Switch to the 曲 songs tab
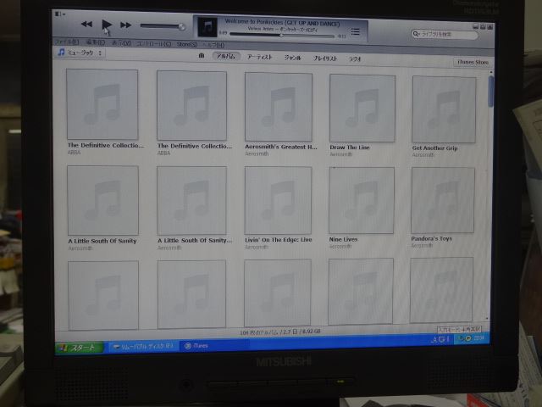The image size is (542, 407). click(202, 55)
